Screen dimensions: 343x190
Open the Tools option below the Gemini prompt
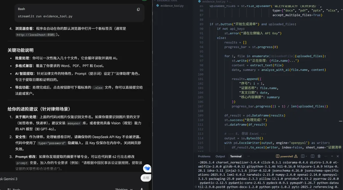[x=14, y=189]
